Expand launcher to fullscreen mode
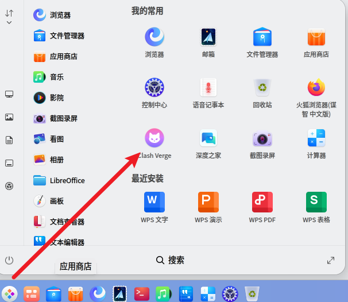 (331, 260)
